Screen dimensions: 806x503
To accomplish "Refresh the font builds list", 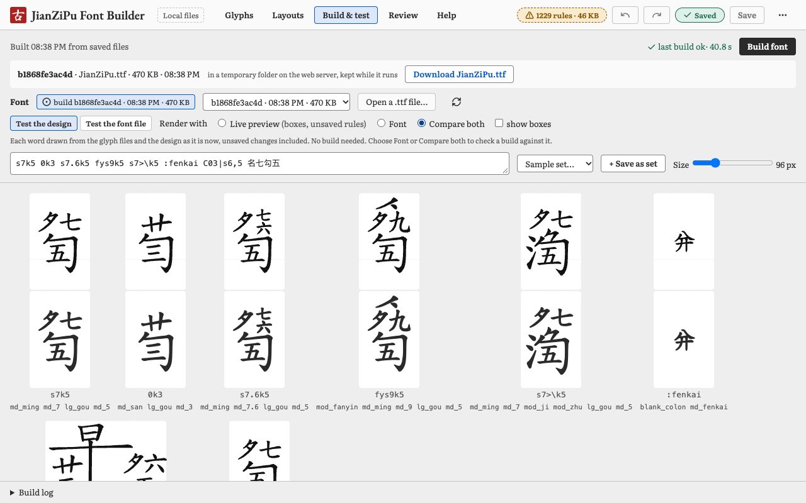I will pyautogui.click(x=457, y=102).
